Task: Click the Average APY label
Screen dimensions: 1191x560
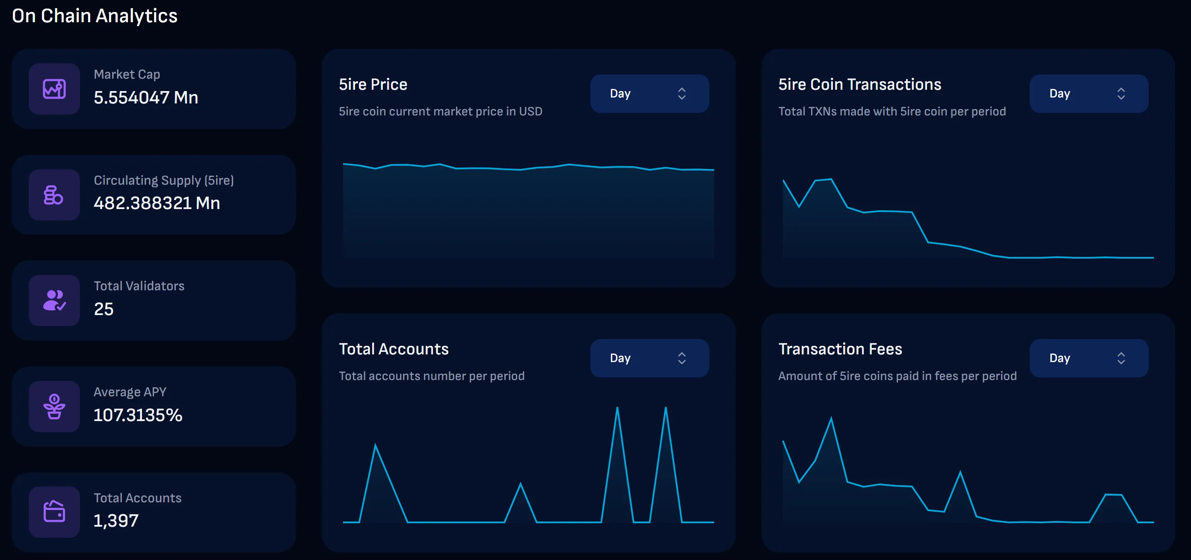Action: tap(130, 392)
